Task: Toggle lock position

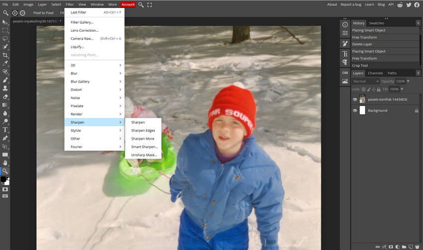Action: (x=374, y=89)
